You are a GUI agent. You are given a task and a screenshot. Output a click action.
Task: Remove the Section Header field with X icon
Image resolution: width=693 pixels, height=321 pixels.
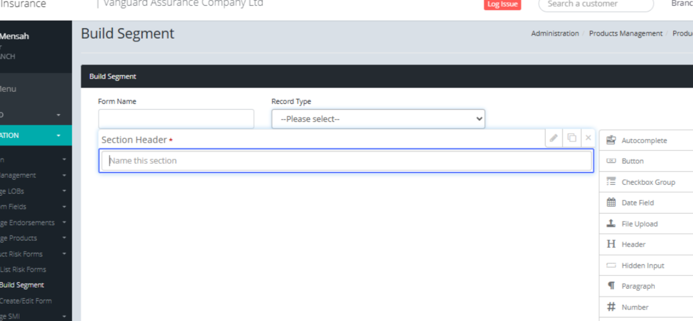(x=588, y=138)
